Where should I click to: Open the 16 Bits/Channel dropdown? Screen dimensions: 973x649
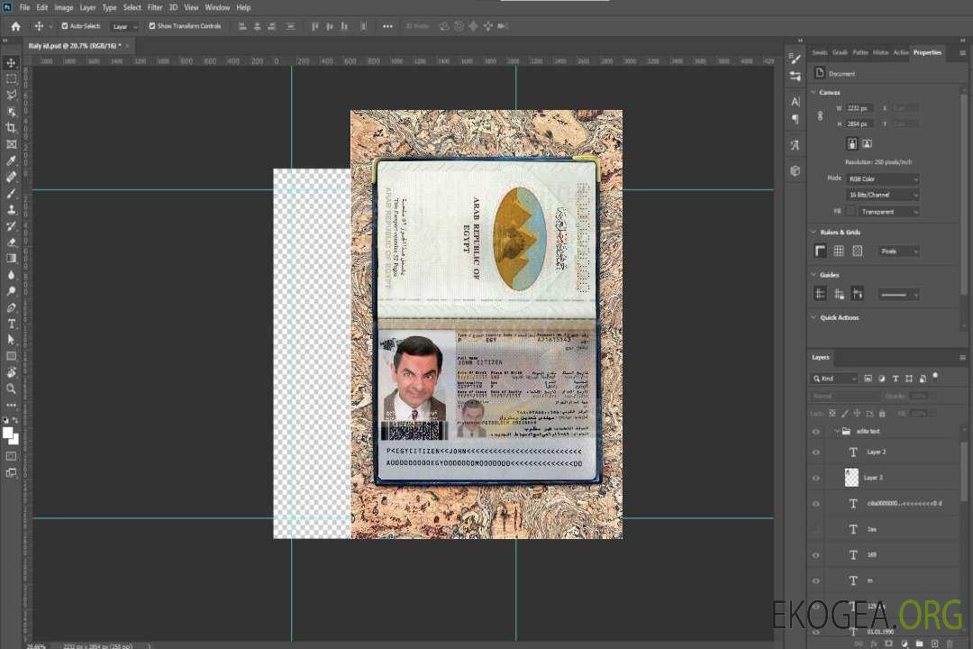click(x=882, y=195)
